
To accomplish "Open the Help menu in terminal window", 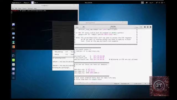I will tap(35, 8).
